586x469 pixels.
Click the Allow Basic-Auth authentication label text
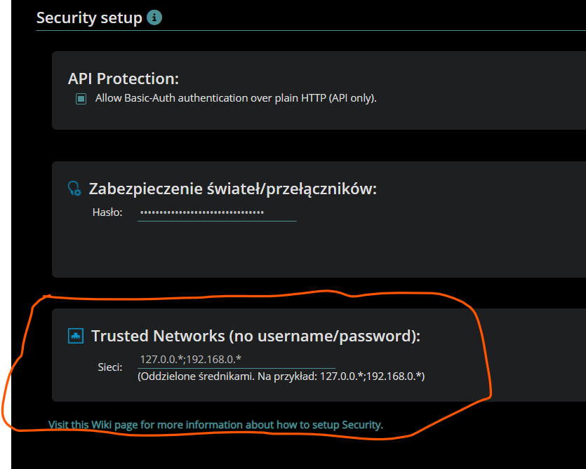coord(236,98)
